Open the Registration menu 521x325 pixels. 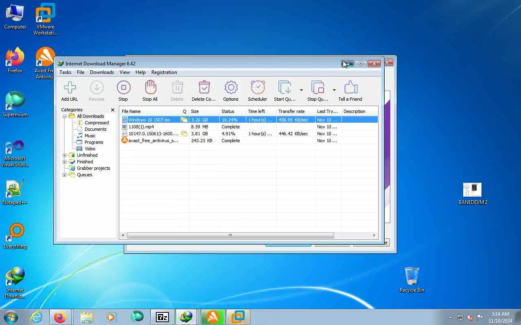point(164,72)
